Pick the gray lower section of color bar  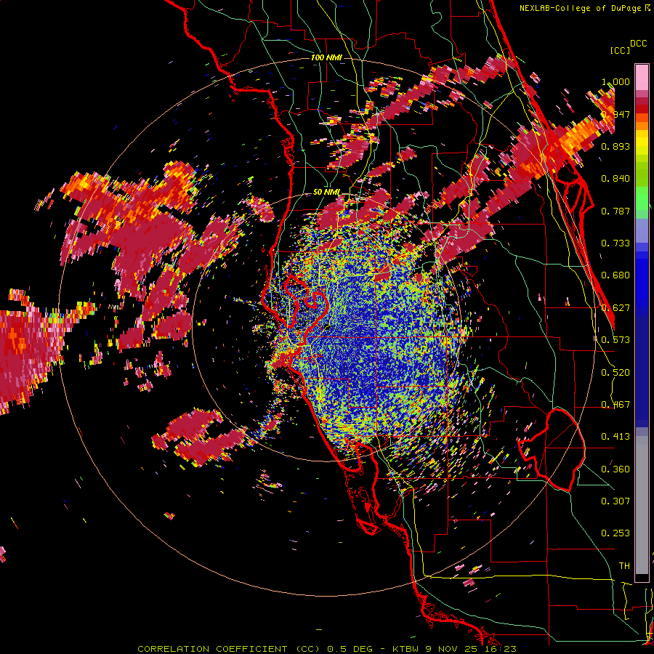tap(642, 506)
